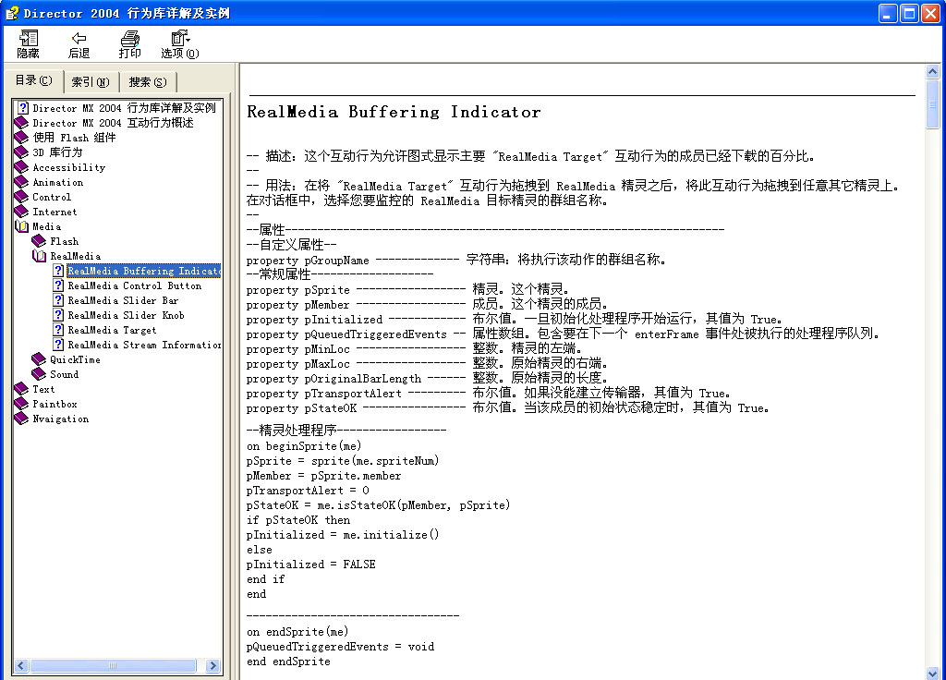Click the up arrow of topic vertical scrollbar
946x680 pixels.
click(933, 72)
